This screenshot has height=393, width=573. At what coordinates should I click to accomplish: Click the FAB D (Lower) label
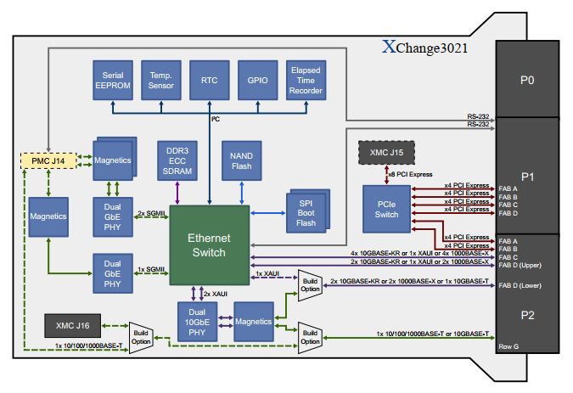(520, 285)
